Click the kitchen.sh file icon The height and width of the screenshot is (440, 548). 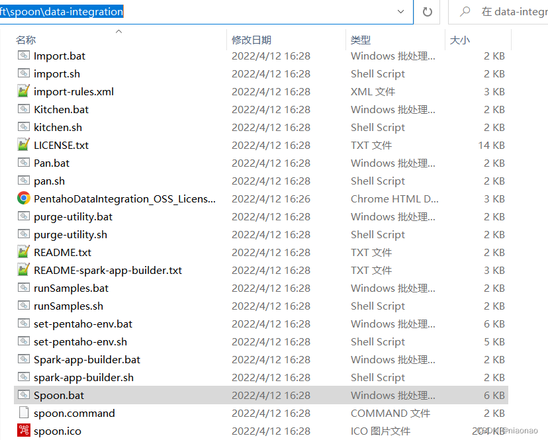[x=24, y=127]
